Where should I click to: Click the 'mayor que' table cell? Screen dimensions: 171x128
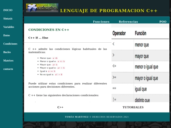click(142, 56)
